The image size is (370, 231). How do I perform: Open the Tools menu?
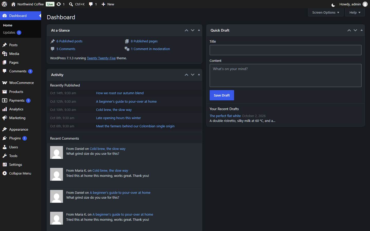click(21, 156)
